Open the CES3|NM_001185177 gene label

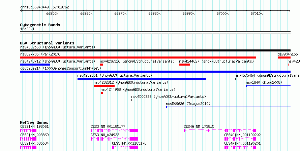click(108, 126)
